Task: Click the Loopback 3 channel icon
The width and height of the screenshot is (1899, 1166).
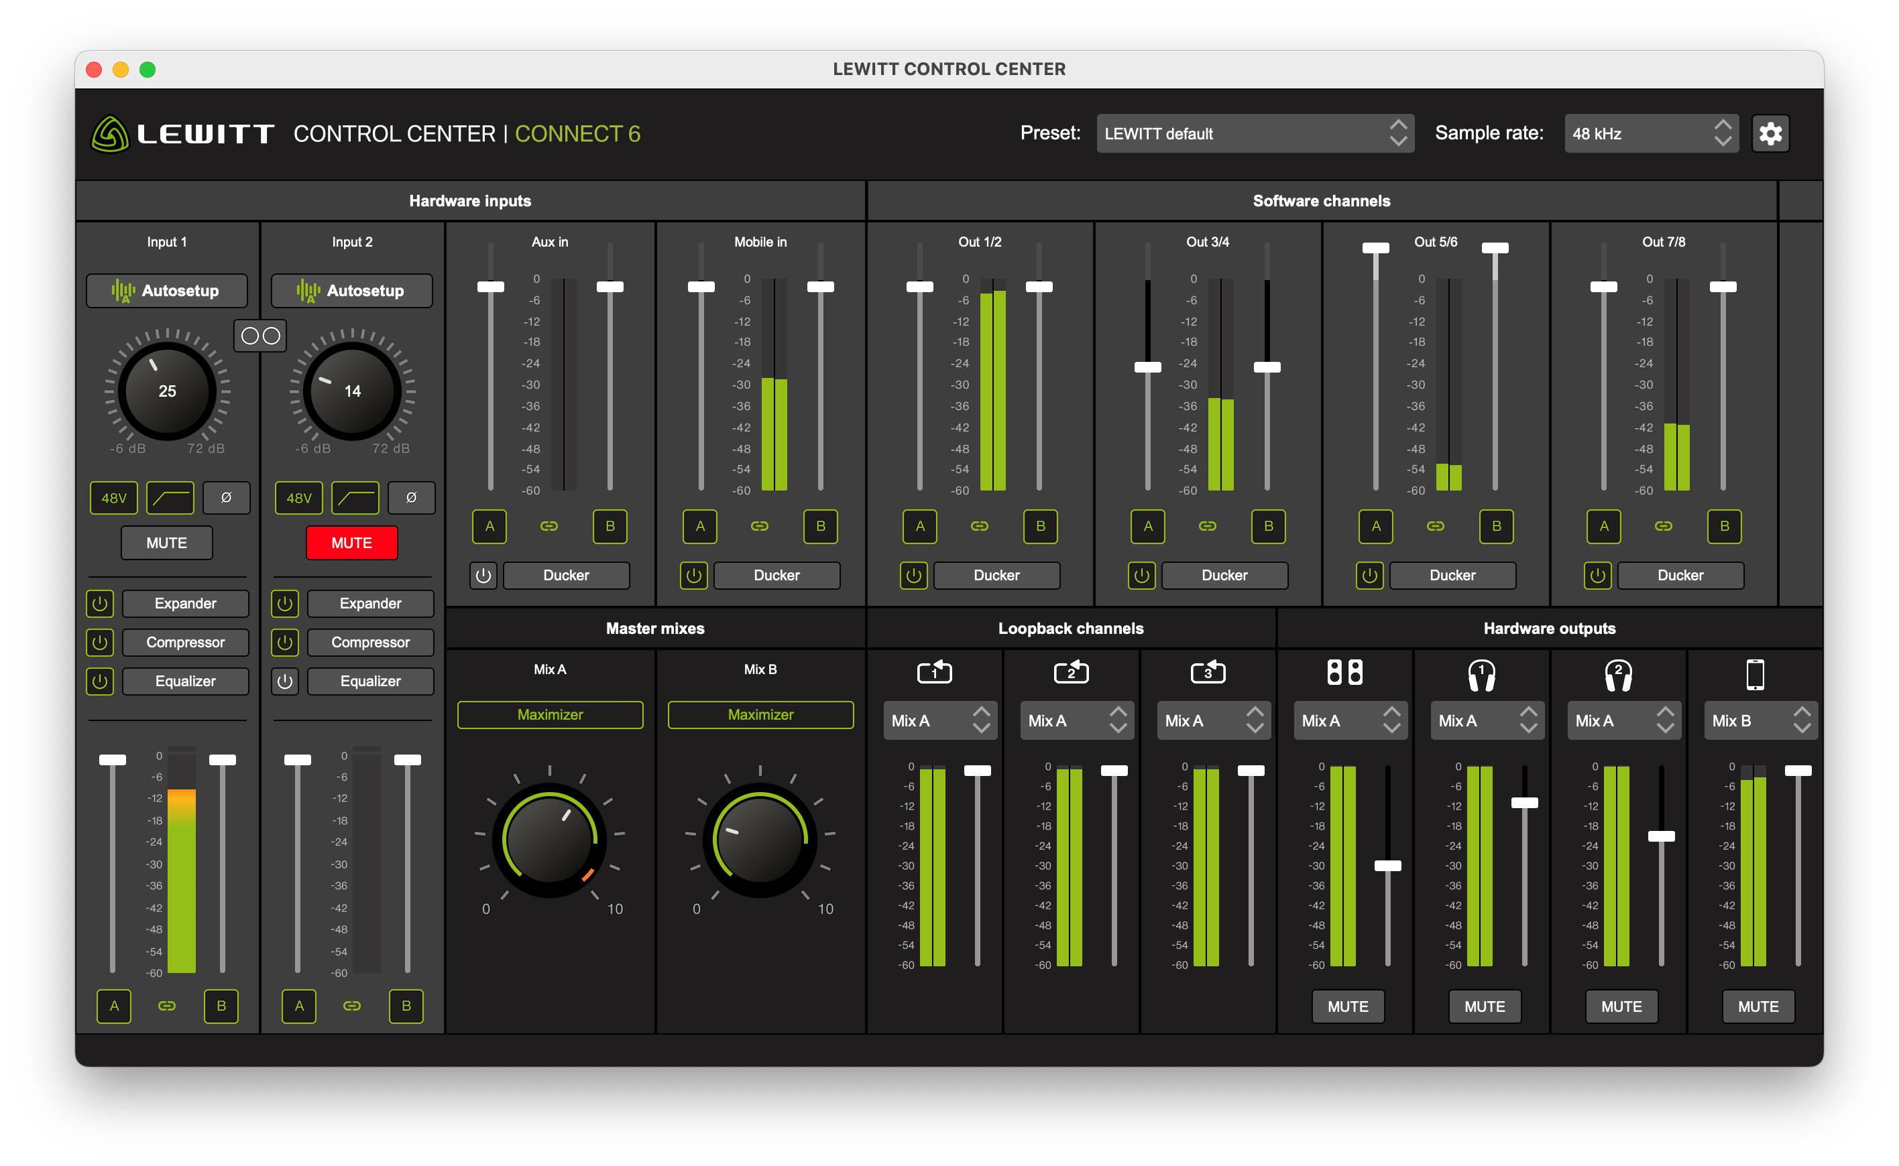Action: coord(1207,671)
